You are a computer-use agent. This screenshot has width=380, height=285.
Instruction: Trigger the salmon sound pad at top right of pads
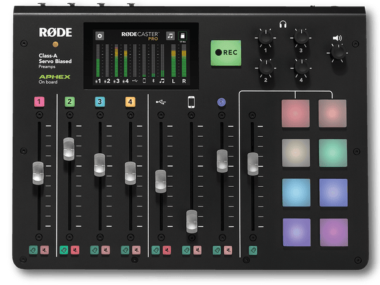[x=332, y=113]
